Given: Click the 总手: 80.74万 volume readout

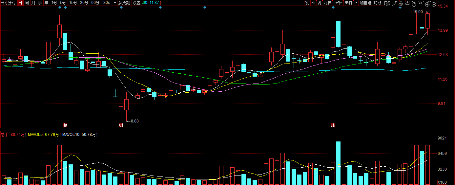Looking at the screenshot, I should coord(14,135).
